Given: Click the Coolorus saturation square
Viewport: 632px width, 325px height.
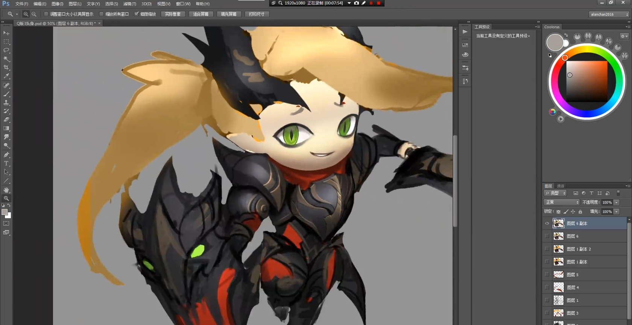Looking at the screenshot, I should [587, 82].
